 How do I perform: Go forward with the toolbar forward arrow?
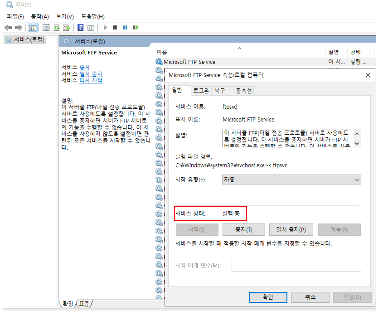click(x=19, y=27)
